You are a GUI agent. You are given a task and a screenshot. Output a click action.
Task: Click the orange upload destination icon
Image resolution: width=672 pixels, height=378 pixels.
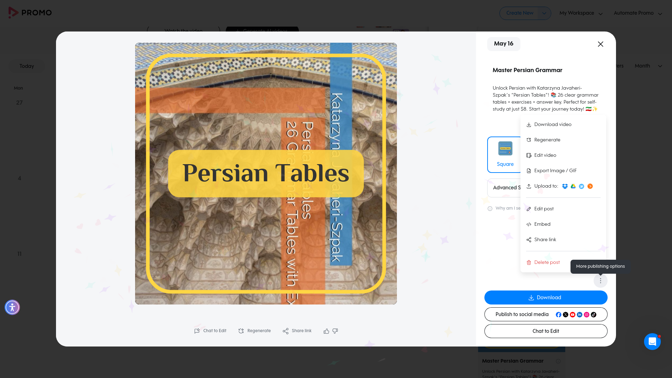pyautogui.click(x=590, y=186)
